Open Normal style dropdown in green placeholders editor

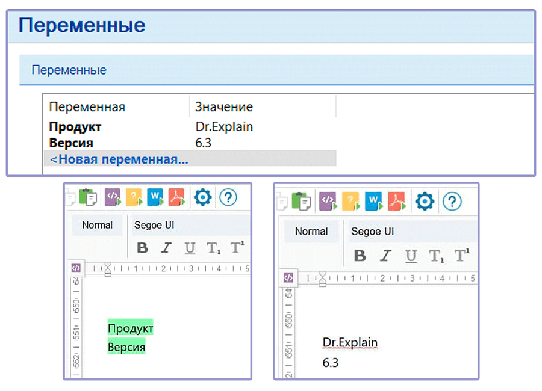[97, 225]
